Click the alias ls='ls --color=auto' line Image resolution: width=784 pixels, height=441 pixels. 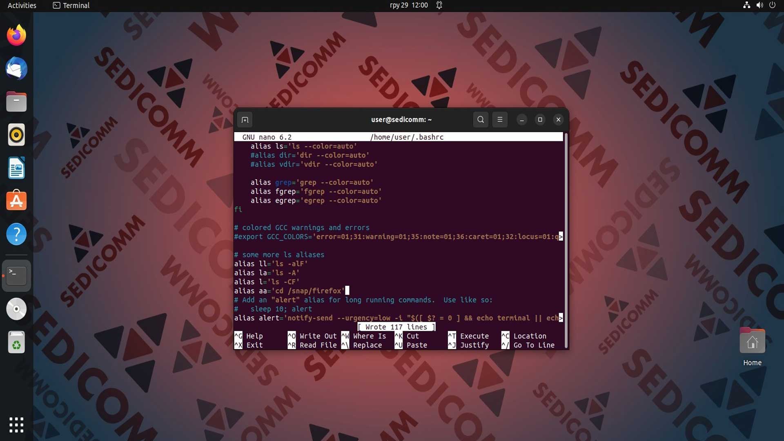point(304,146)
